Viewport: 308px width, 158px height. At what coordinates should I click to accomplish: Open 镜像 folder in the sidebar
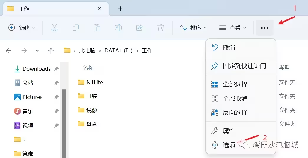click(x=24, y=154)
